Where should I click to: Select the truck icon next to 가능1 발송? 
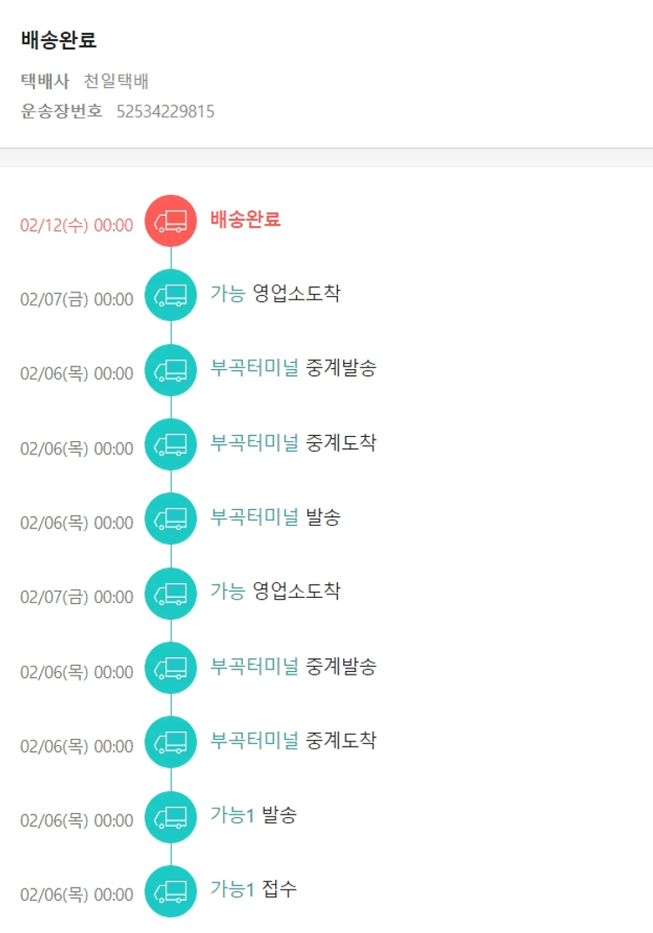click(x=171, y=816)
